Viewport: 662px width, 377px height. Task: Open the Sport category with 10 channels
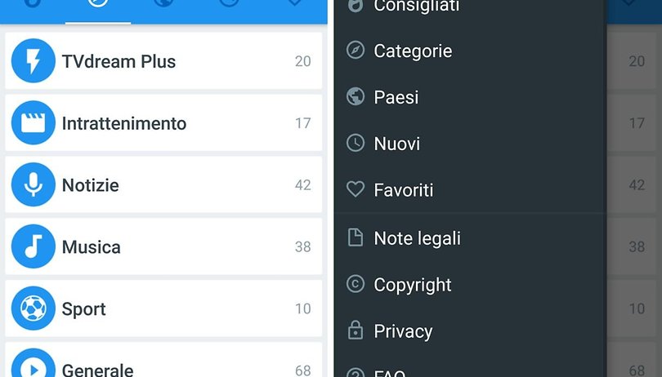click(163, 308)
